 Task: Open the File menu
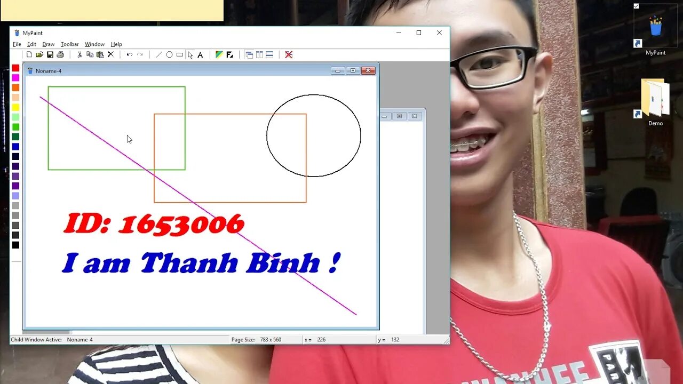pos(17,44)
